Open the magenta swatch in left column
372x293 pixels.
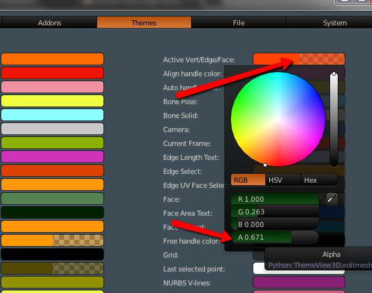(x=53, y=157)
